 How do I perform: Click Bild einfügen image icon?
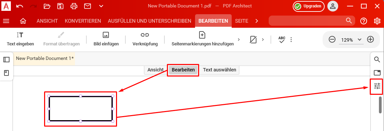point(106,39)
